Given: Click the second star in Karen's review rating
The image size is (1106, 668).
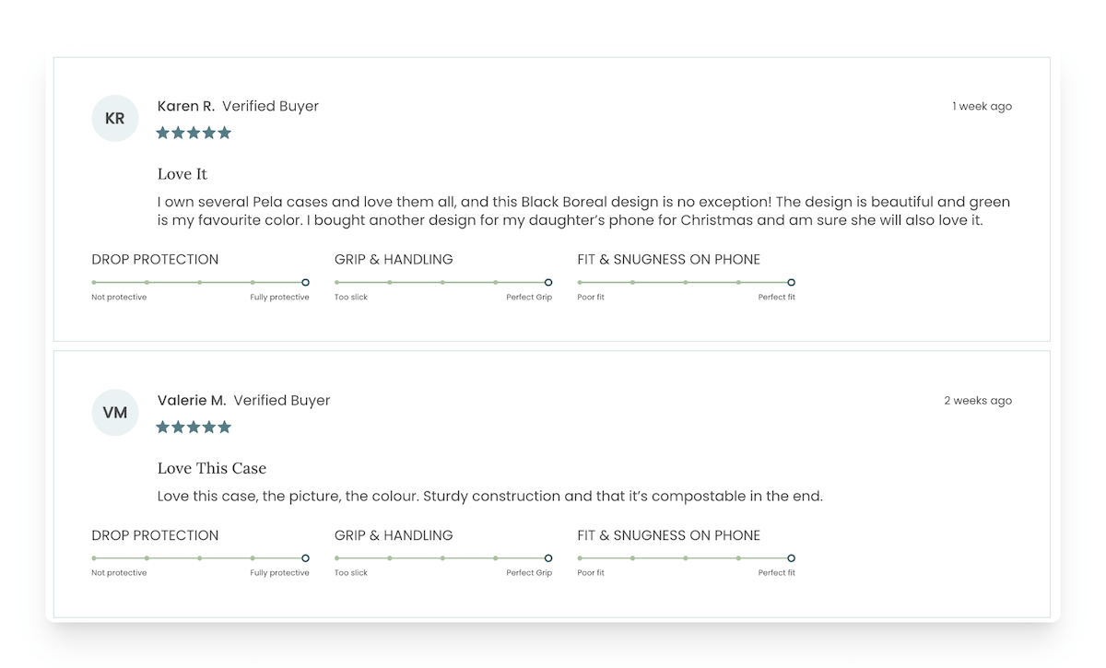Looking at the screenshot, I should point(179,133).
